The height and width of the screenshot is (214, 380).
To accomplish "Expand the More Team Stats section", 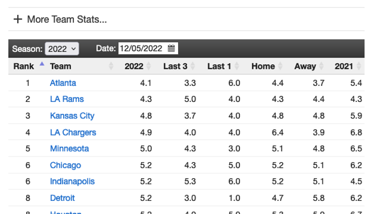I will (x=60, y=19).
